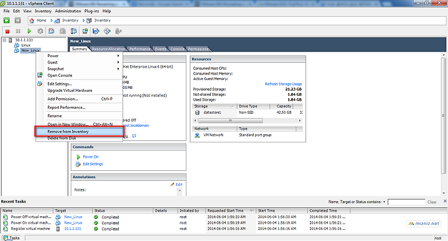The height and width of the screenshot is (241, 448).
Task: Click datastore1 row in storage table
Action: pyautogui.click(x=248, y=112)
